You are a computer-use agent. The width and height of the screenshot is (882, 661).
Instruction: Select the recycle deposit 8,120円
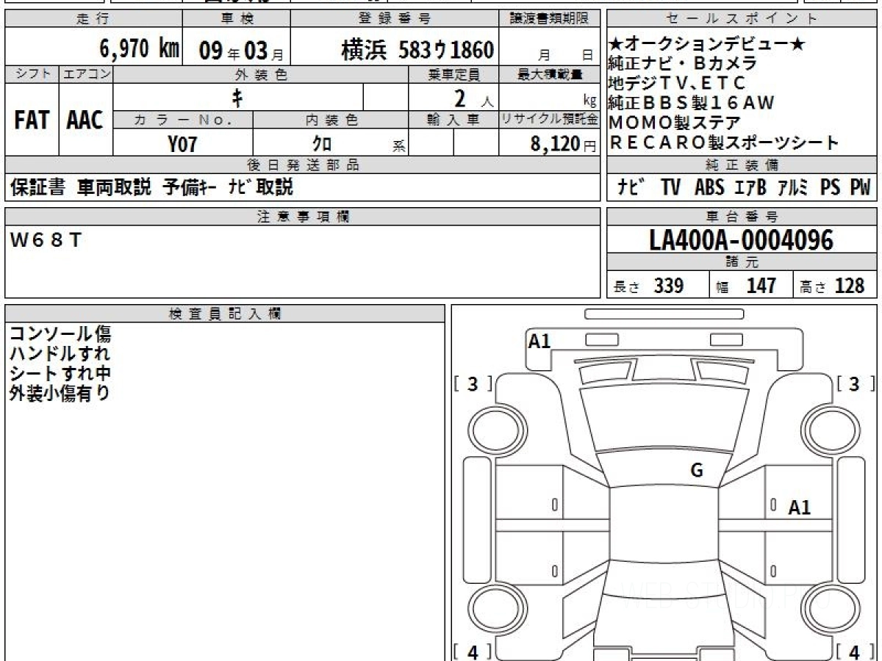(563, 144)
